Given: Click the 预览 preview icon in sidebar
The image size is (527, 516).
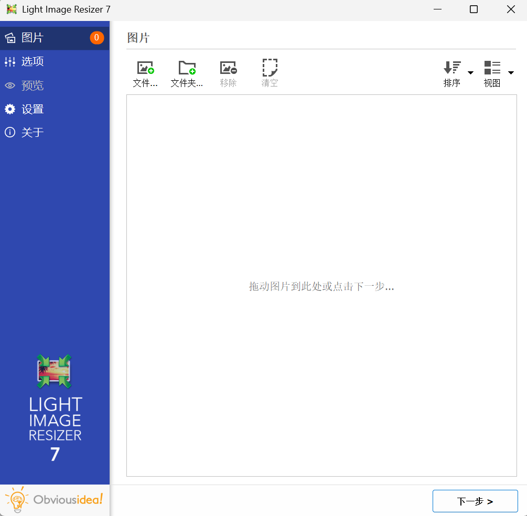Looking at the screenshot, I should [x=31, y=85].
